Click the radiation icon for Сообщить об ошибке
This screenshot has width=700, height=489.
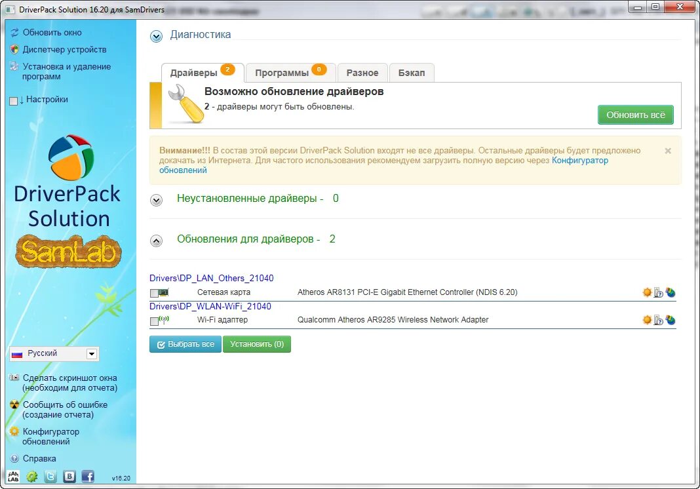(14, 404)
